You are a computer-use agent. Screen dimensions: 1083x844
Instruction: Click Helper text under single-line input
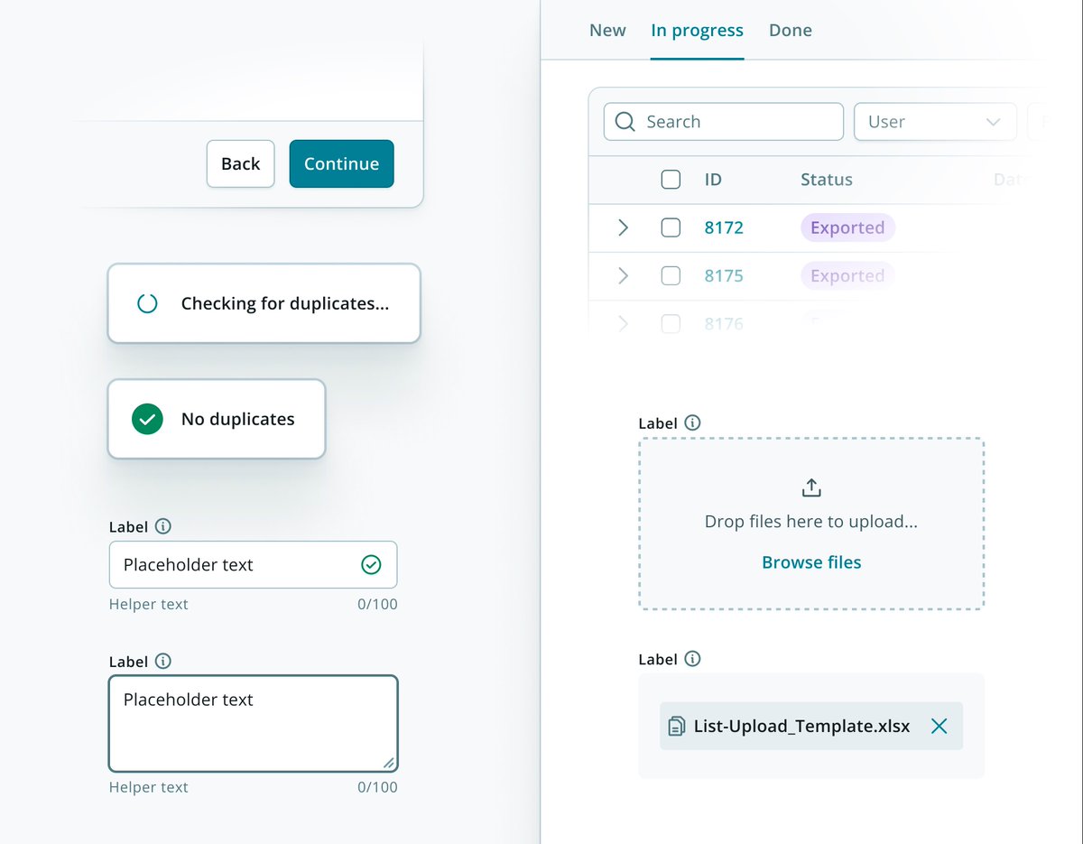[x=149, y=604]
